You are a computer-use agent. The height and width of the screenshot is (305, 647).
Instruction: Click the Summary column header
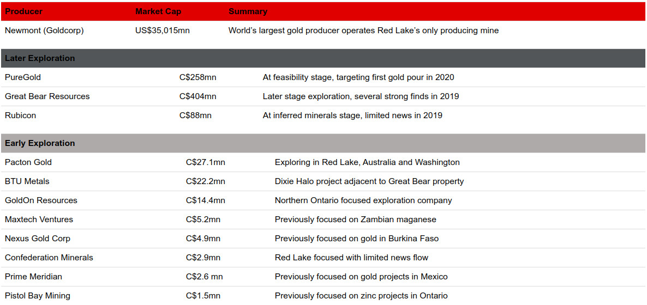(x=248, y=11)
